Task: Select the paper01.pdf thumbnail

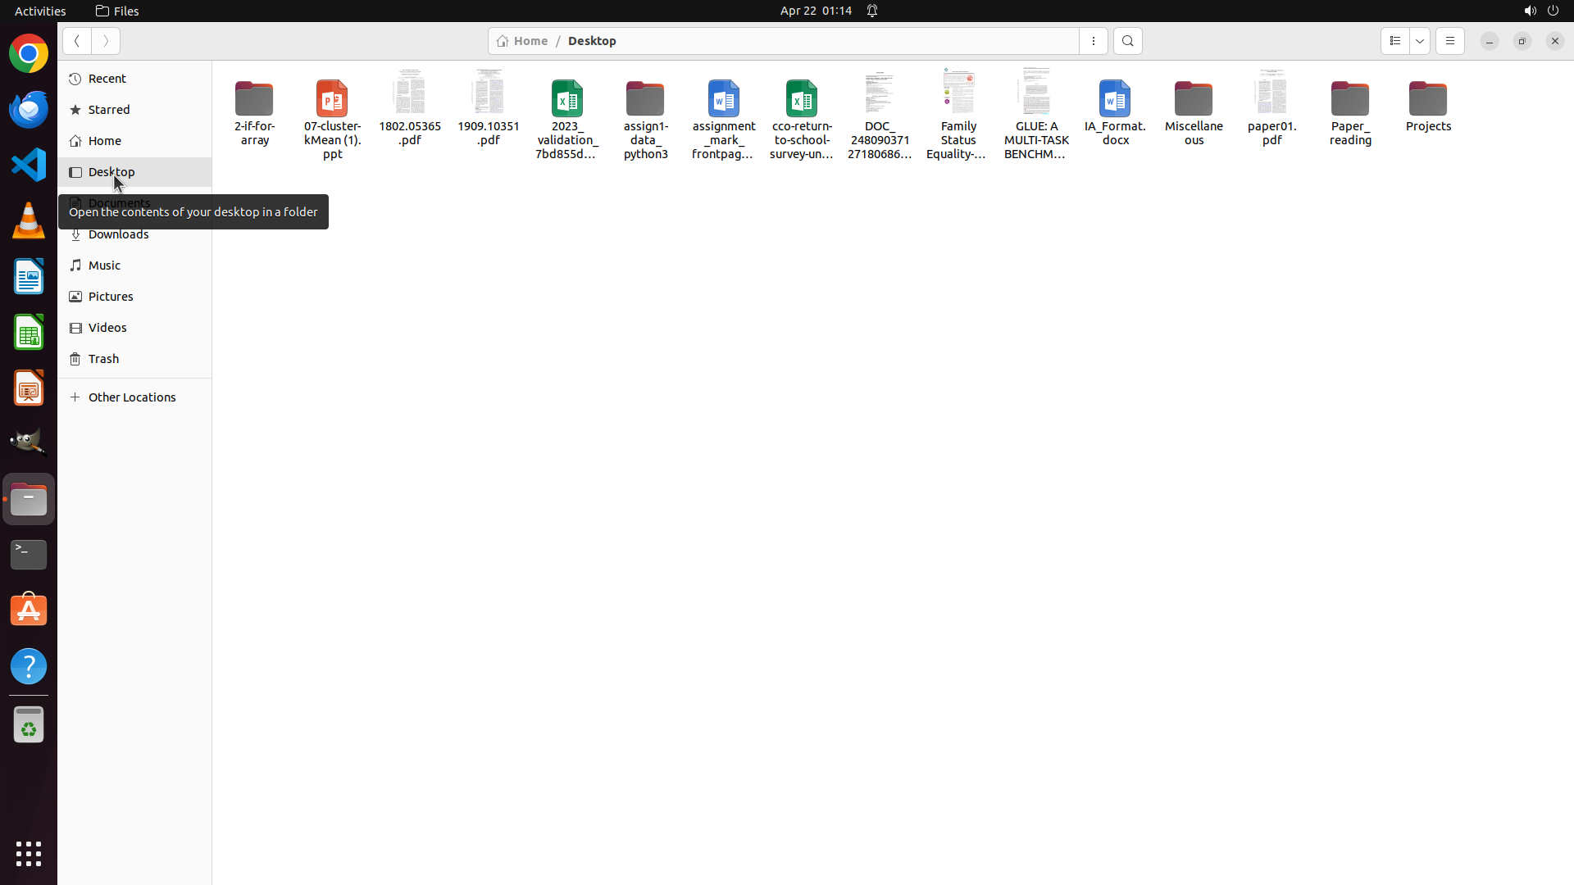Action: click(1271, 93)
